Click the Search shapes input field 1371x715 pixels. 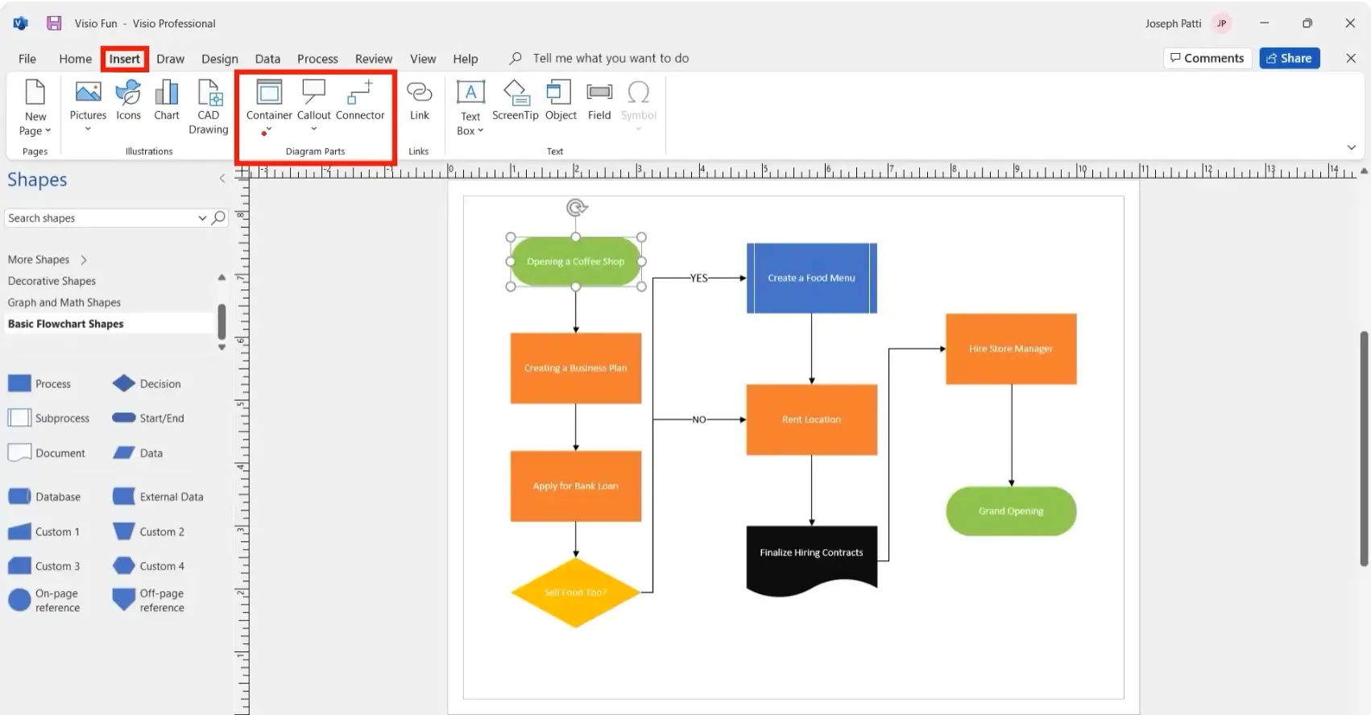101,218
